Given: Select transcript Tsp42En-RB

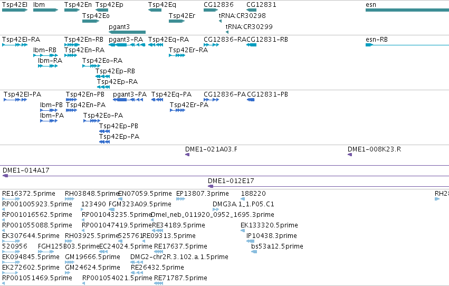Looking at the screenshot, I should (x=72, y=45).
